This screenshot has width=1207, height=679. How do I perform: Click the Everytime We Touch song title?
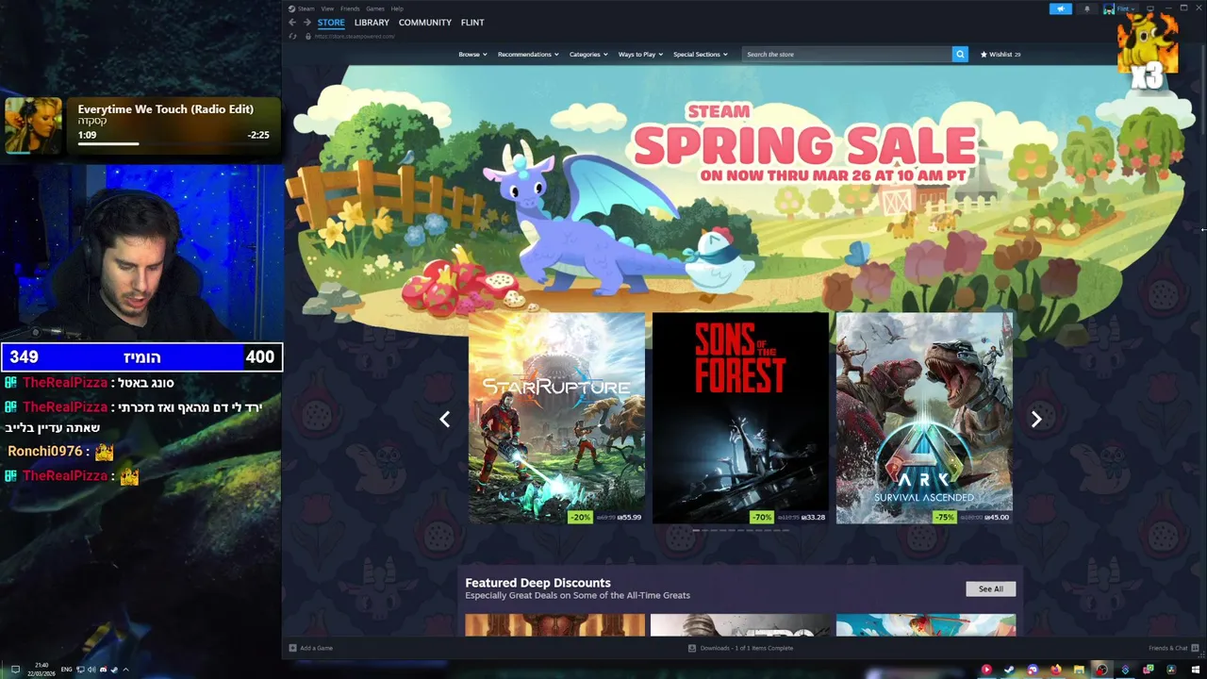coord(165,109)
